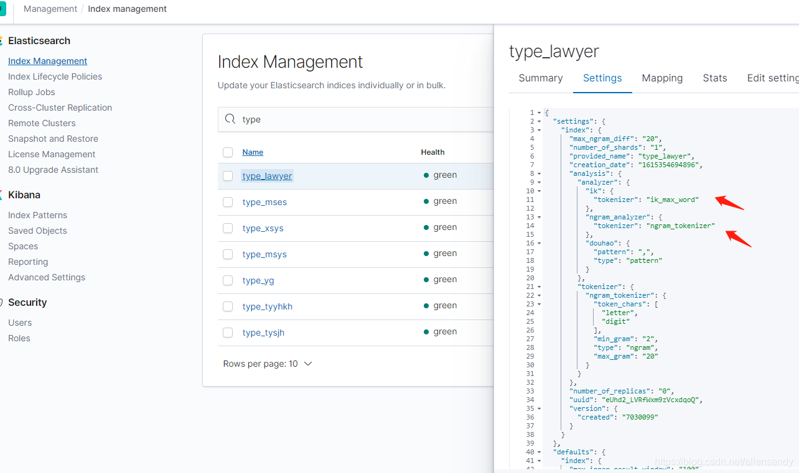The height and width of the screenshot is (473, 799).
Task: Collapse the "analyzer" fold arrow on line 9
Action: [x=539, y=182]
